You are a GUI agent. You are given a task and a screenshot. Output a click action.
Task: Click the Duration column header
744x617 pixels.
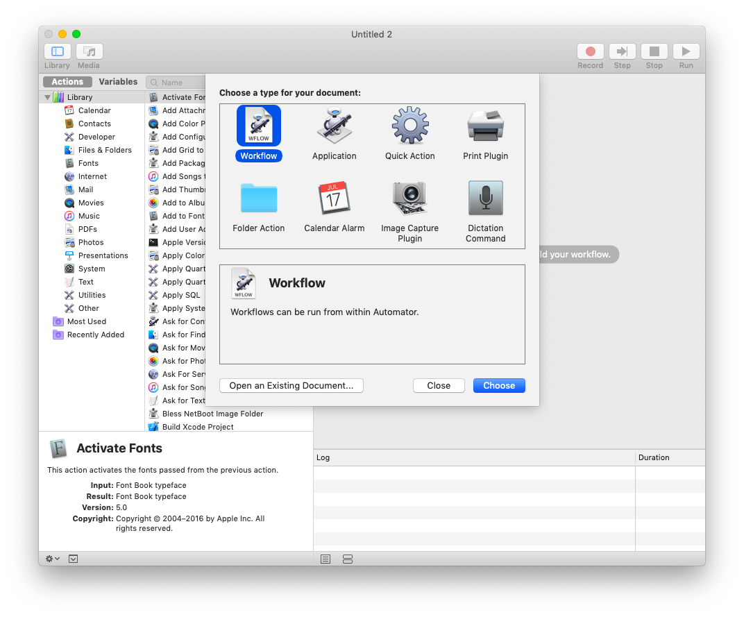[670, 457]
